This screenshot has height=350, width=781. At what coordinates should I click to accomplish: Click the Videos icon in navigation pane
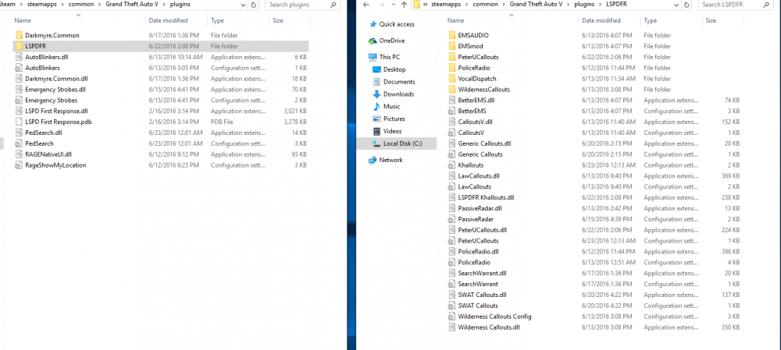tap(377, 131)
